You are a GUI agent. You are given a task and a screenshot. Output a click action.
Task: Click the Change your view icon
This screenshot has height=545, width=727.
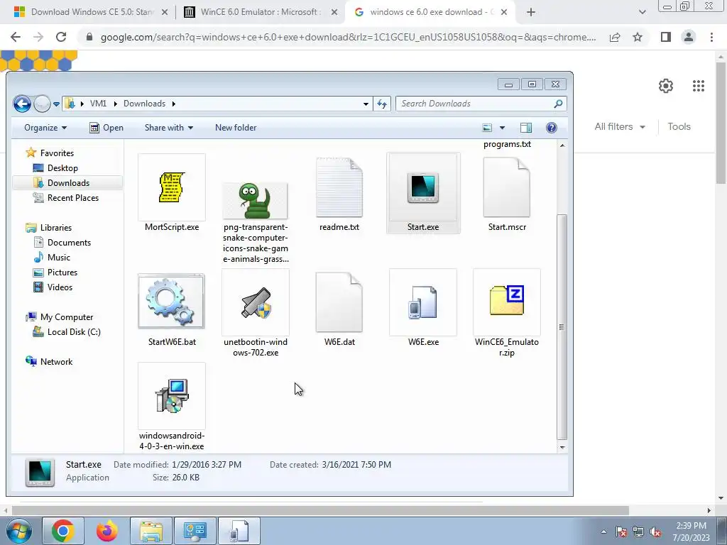tap(487, 128)
